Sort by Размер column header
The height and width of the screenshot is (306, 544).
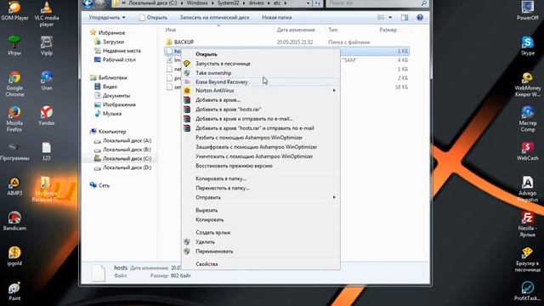tap(388, 30)
